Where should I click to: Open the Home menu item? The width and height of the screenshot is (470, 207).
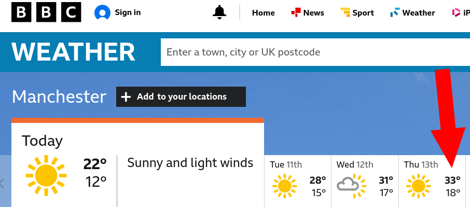click(263, 12)
